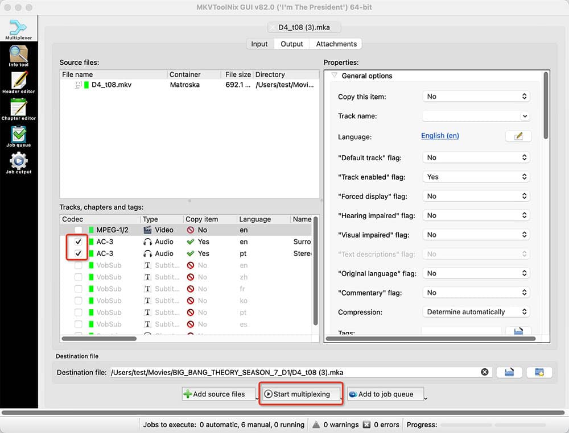This screenshot has height=433, width=569.
Task: Change the "Default track" flag dropdown
Action: (x=477, y=157)
